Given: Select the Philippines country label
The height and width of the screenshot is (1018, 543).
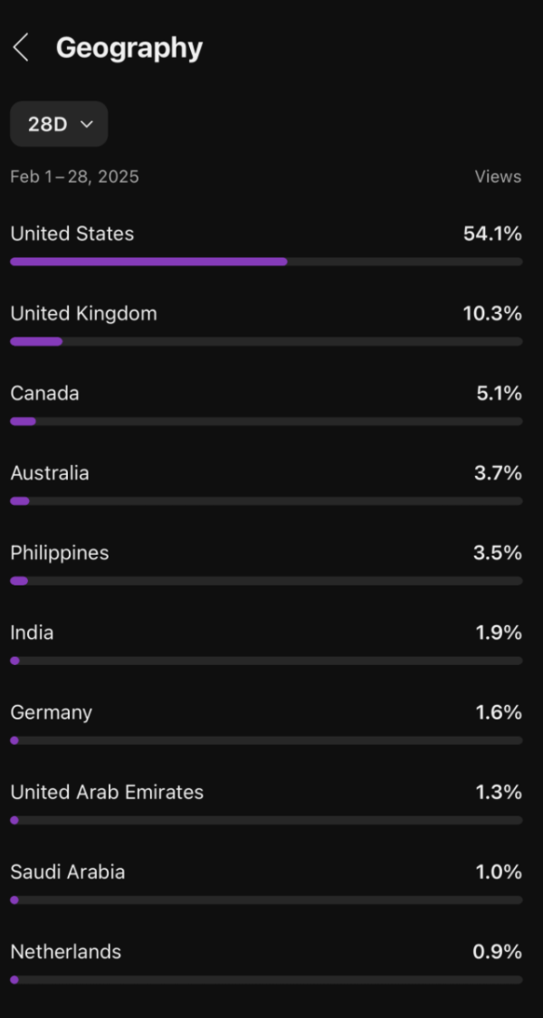Looking at the screenshot, I should 59,553.
